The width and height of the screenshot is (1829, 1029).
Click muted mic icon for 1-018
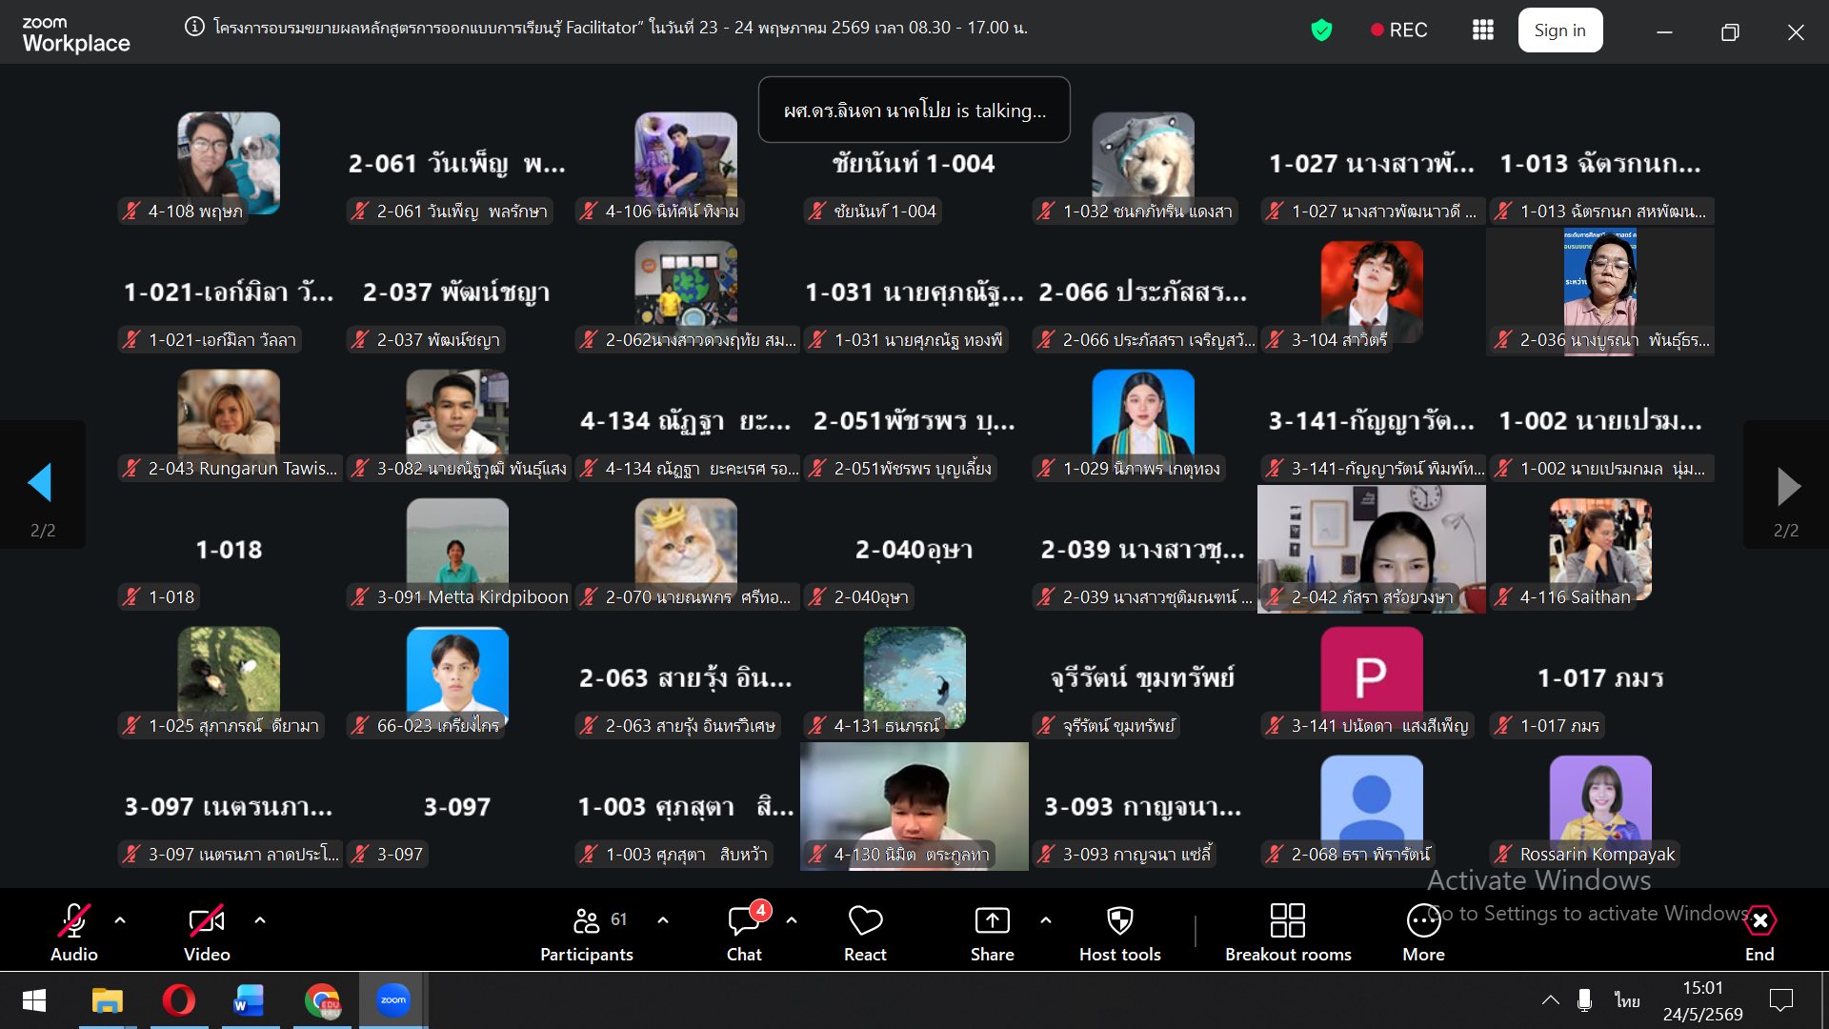click(x=131, y=597)
